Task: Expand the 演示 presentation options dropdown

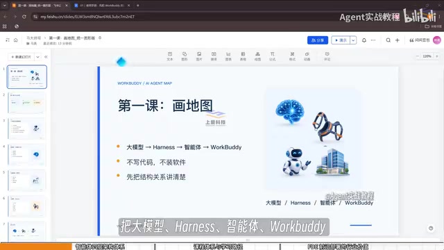Action: pyautogui.click(x=353, y=40)
